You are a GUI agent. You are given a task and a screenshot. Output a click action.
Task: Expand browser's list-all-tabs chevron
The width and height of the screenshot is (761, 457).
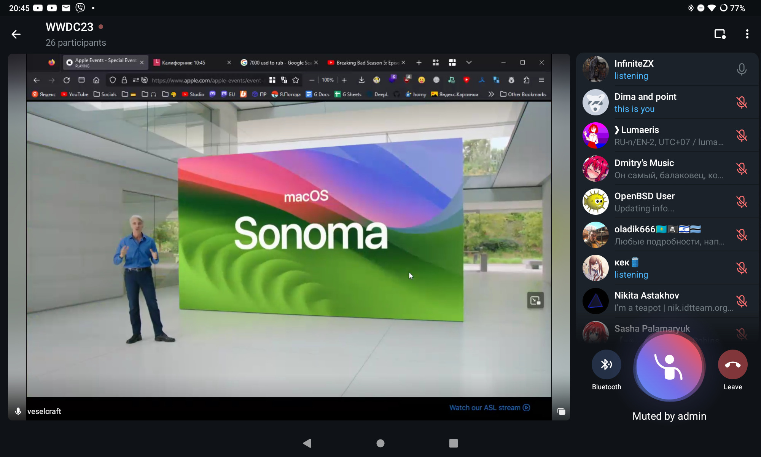[x=469, y=62]
